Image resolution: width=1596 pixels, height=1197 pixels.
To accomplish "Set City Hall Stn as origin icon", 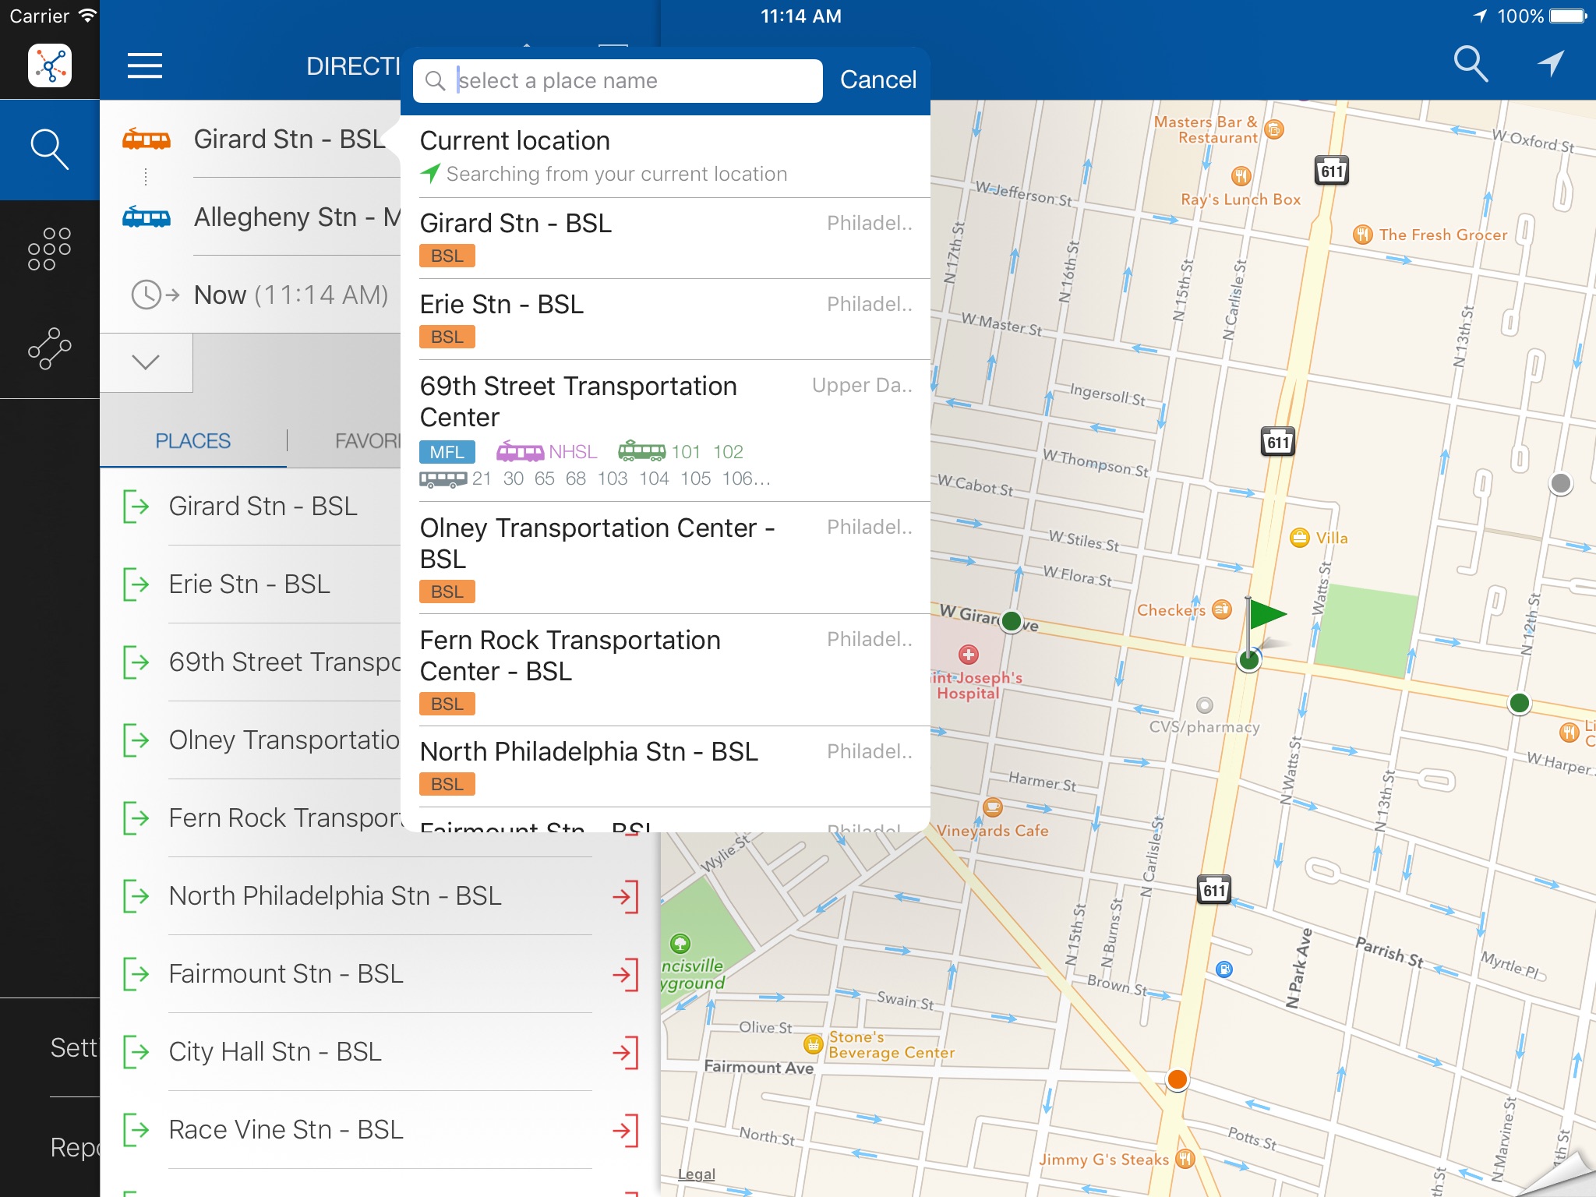I will click(x=136, y=1052).
